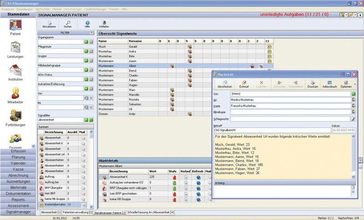Click the Löschen icon in Nachricht toolbar
Viewport: 364px width, 220px height.
point(261,84)
